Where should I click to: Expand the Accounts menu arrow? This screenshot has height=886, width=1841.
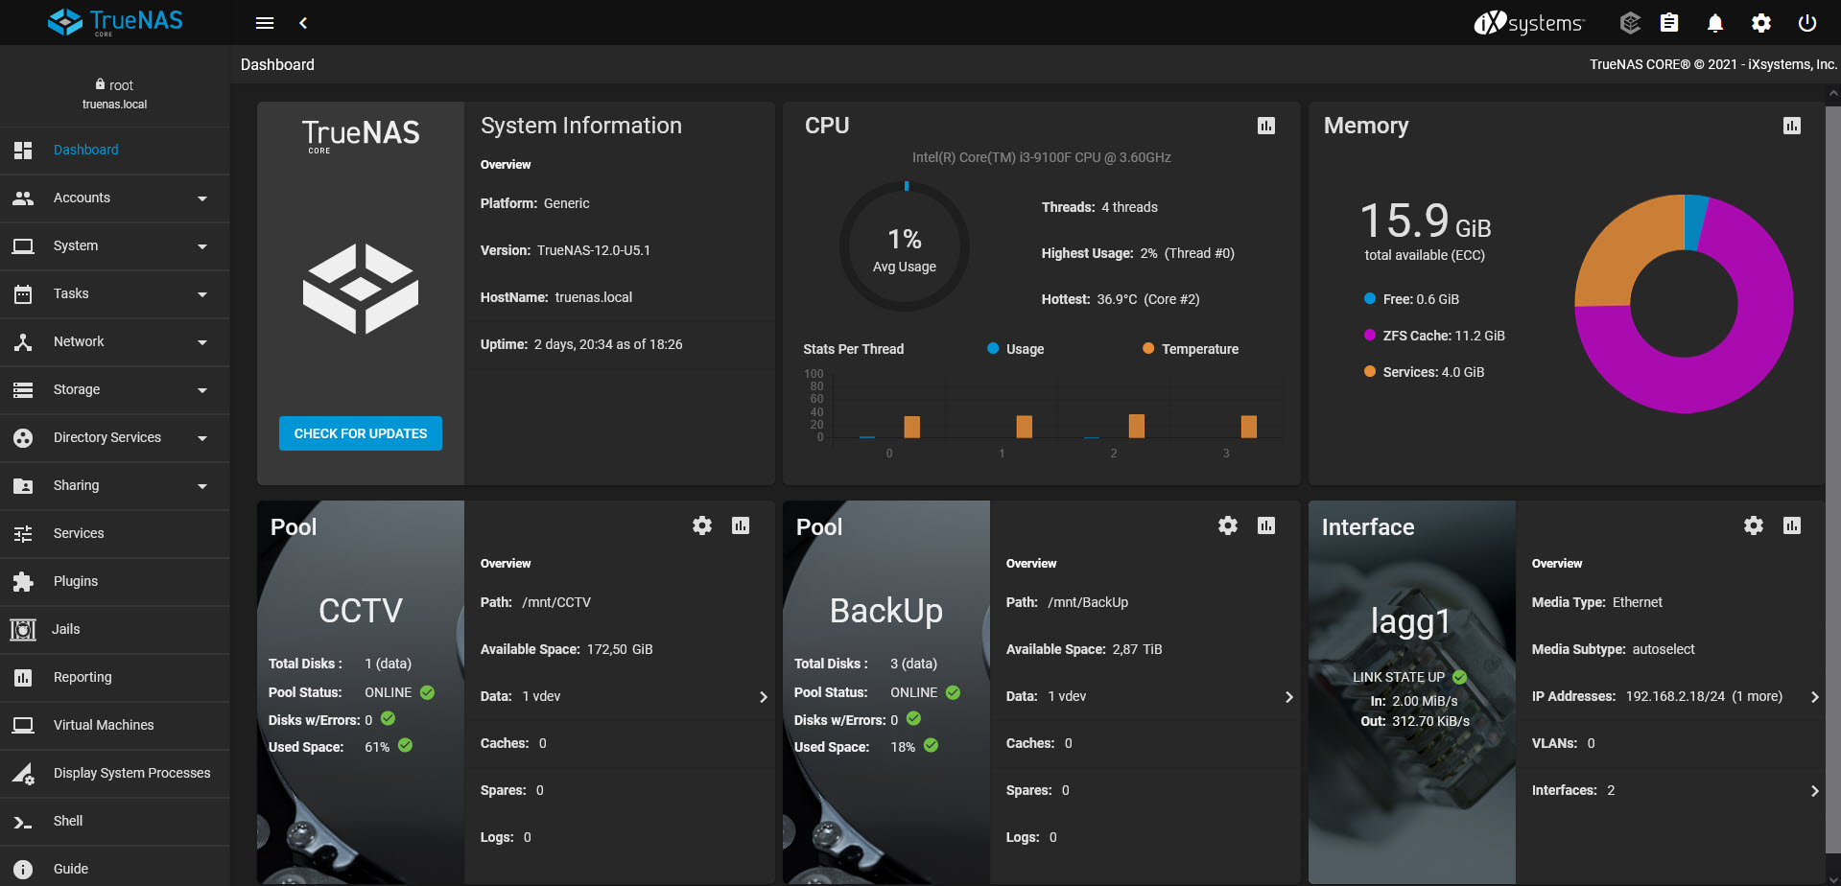[x=202, y=198]
